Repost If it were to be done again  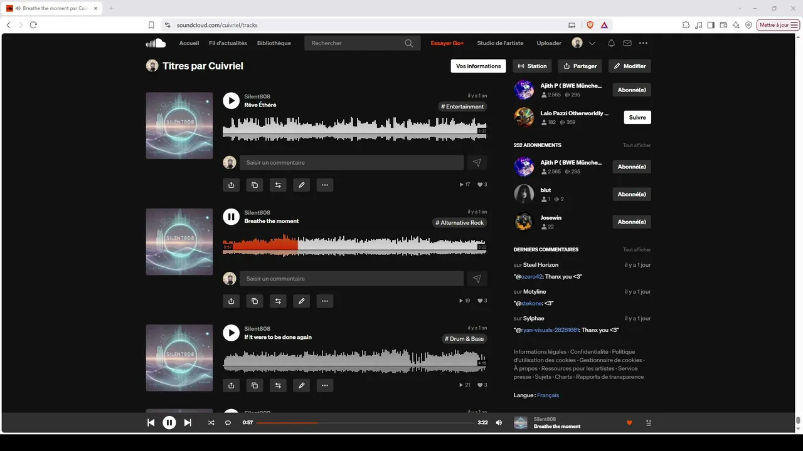tap(278, 385)
